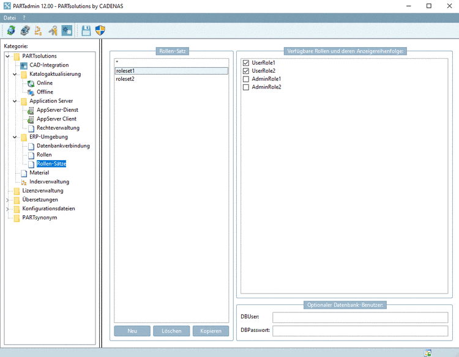Click the Löschen button
This screenshot has width=459, height=357.
pos(171,331)
